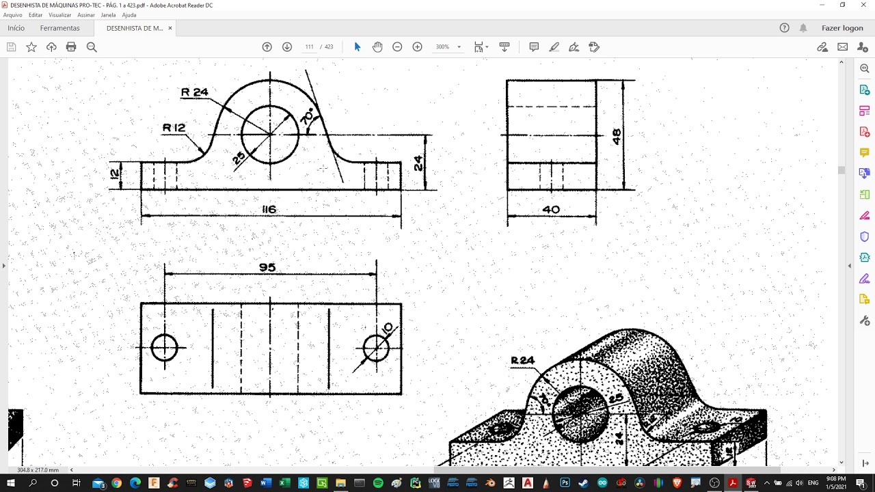Click scroll-left arrow of horizontal scrollbar
Image resolution: width=875 pixels, height=492 pixels.
(x=71, y=470)
